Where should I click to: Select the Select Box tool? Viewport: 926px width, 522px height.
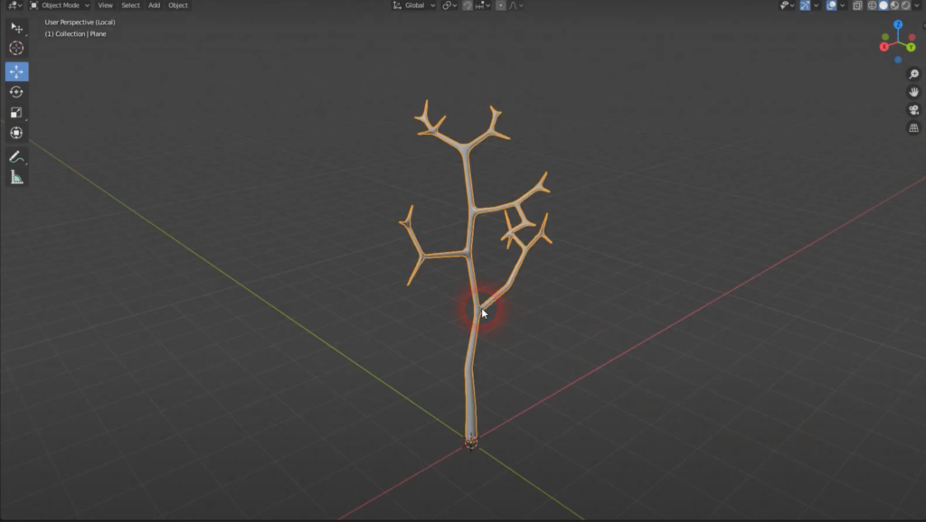16,28
